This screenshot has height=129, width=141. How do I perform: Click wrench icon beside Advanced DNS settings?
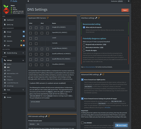(x=101, y=75)
